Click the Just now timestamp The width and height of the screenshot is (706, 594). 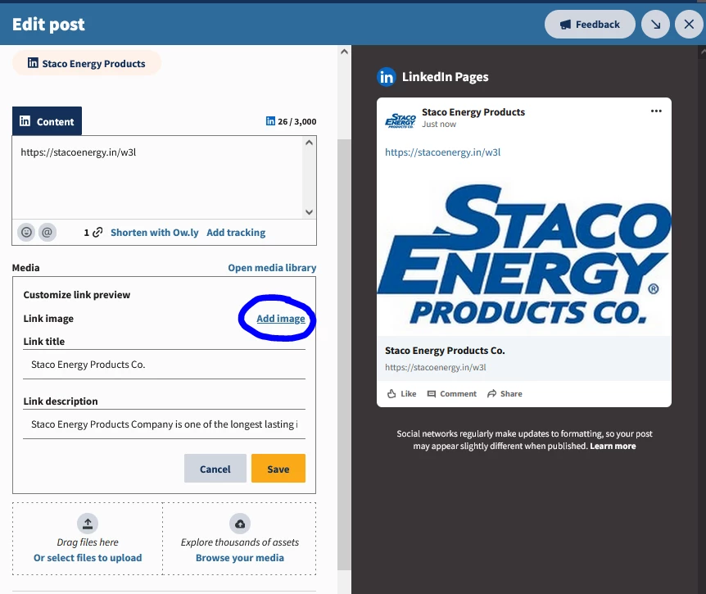[x=439, y=125]
